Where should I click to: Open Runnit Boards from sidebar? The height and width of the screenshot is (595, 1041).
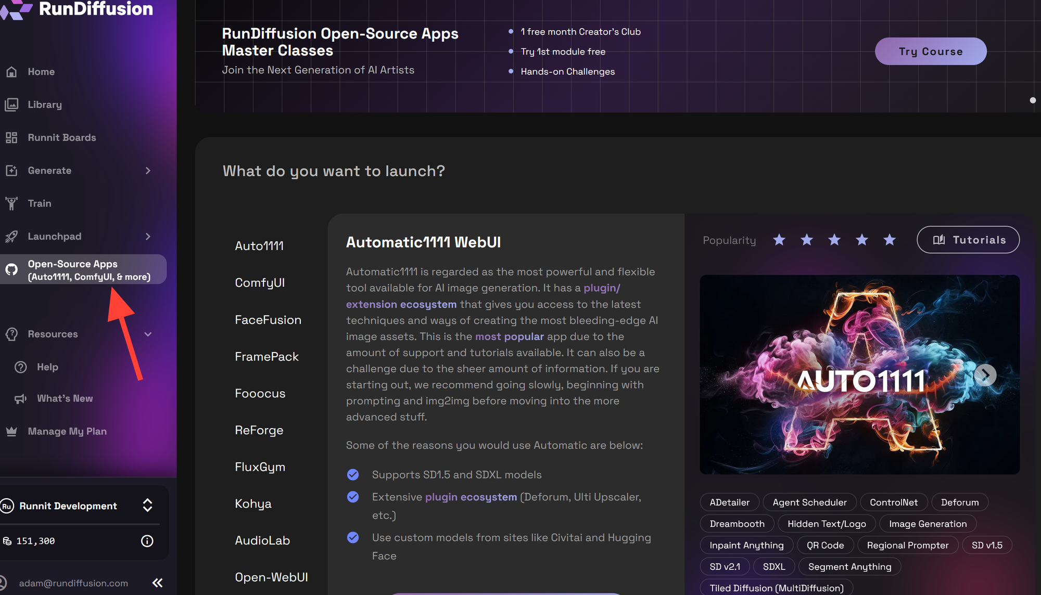[62, 137]
